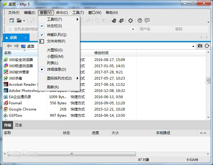Switch to 小图标(M) view
Viewport: 213px width, 165px height.
pos(59,57)
